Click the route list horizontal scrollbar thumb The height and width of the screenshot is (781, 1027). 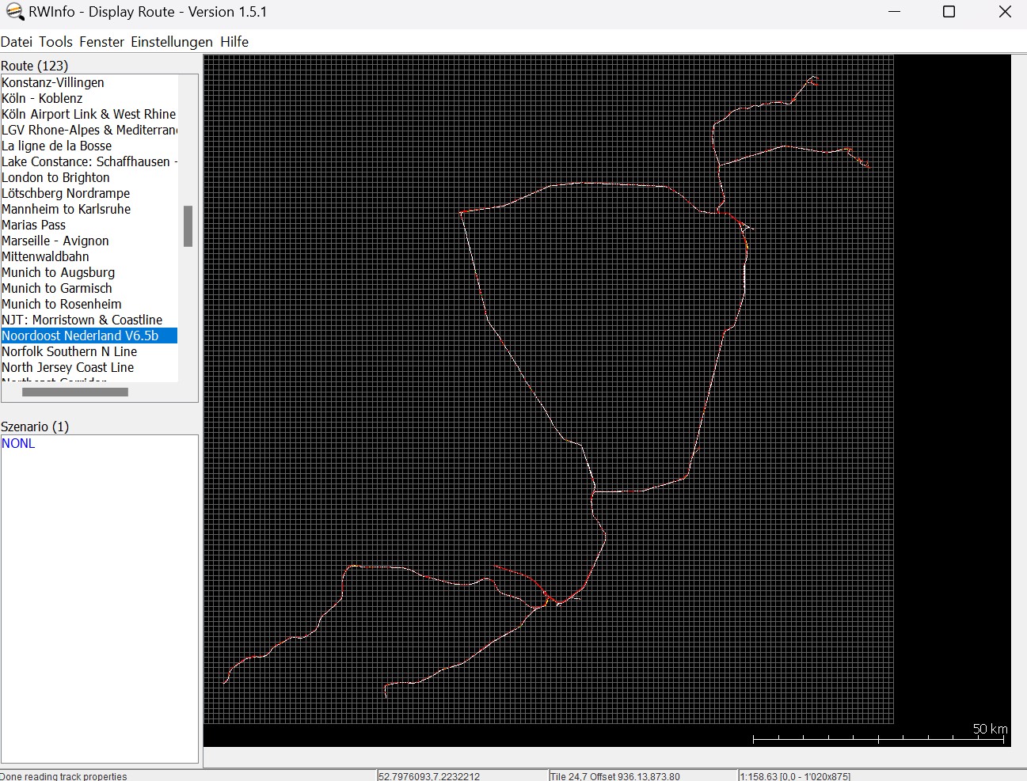[74, 392]
